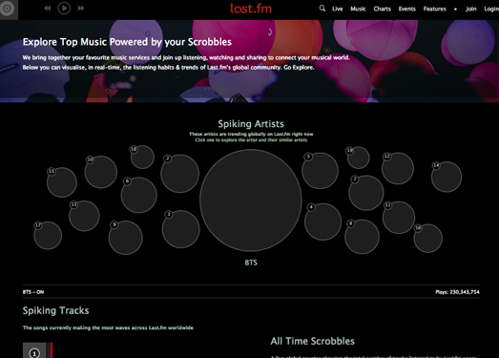Select artist bubble number 13
The image size is (499, 358).
pos(84,216)
